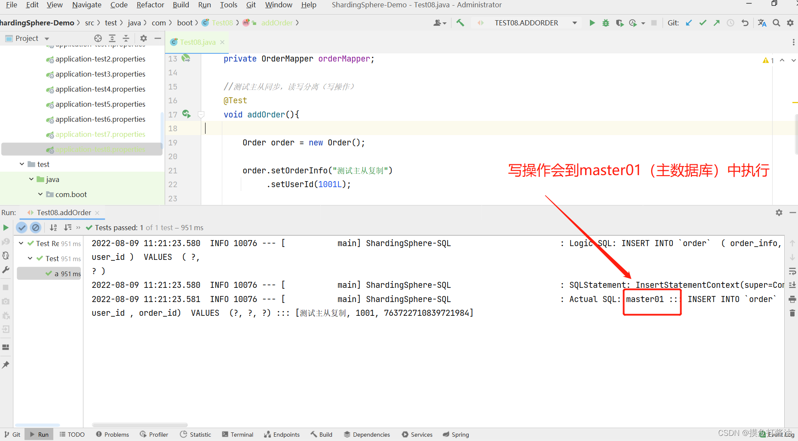The width and height of the screenshot is (798, 441).
Task: Rollback changes with undo arrow icon
Action: (x=745, y=23)
